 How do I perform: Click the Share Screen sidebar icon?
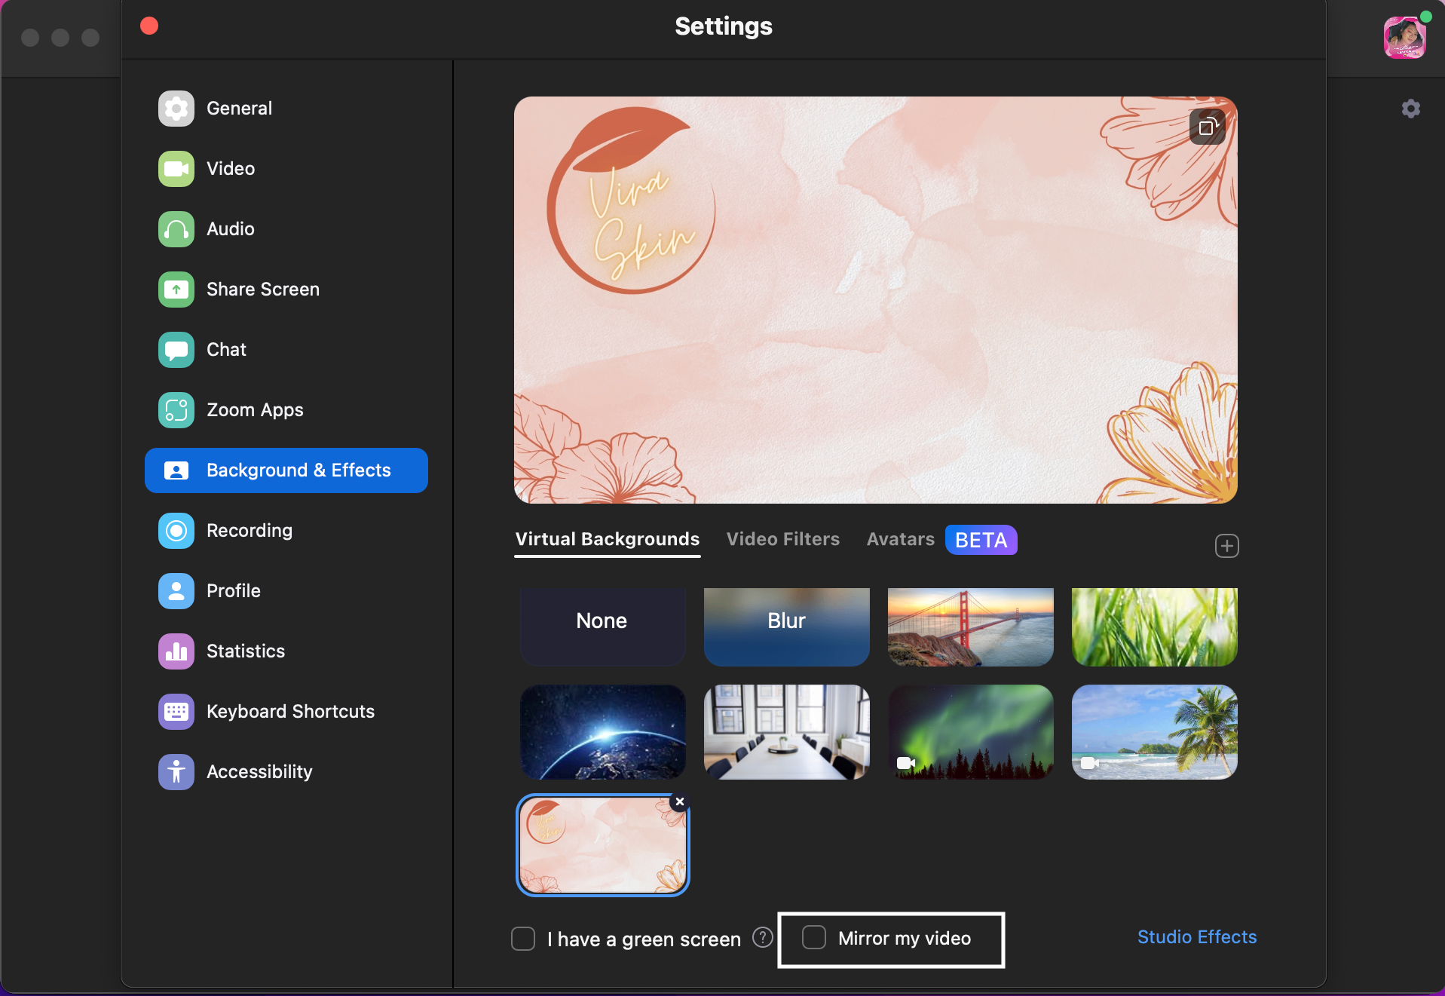click(176, 290)
